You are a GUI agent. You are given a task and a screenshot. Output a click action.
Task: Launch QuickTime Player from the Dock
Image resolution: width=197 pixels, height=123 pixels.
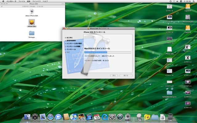coord(105,117)
